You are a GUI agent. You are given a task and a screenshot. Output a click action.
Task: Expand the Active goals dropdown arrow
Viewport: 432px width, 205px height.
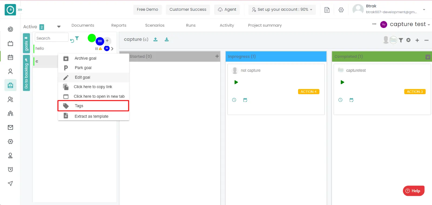pyautogui.click(x=59, y=27)
